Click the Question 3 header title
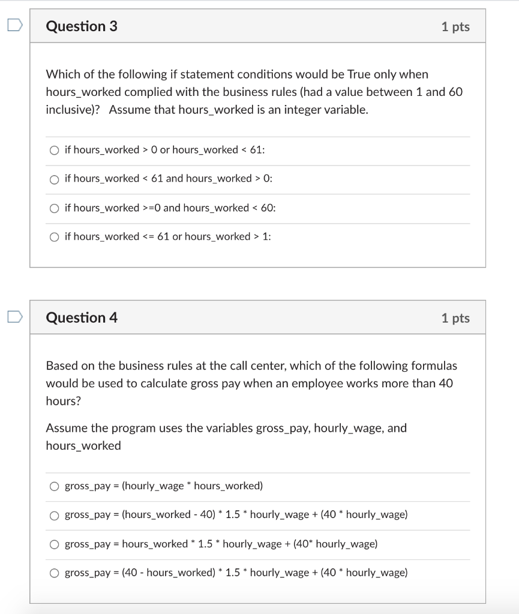 click(x=82, y=26)
